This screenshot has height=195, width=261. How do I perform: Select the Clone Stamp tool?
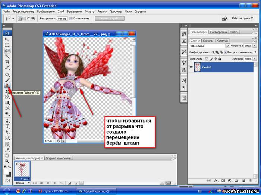pos(7,85)
